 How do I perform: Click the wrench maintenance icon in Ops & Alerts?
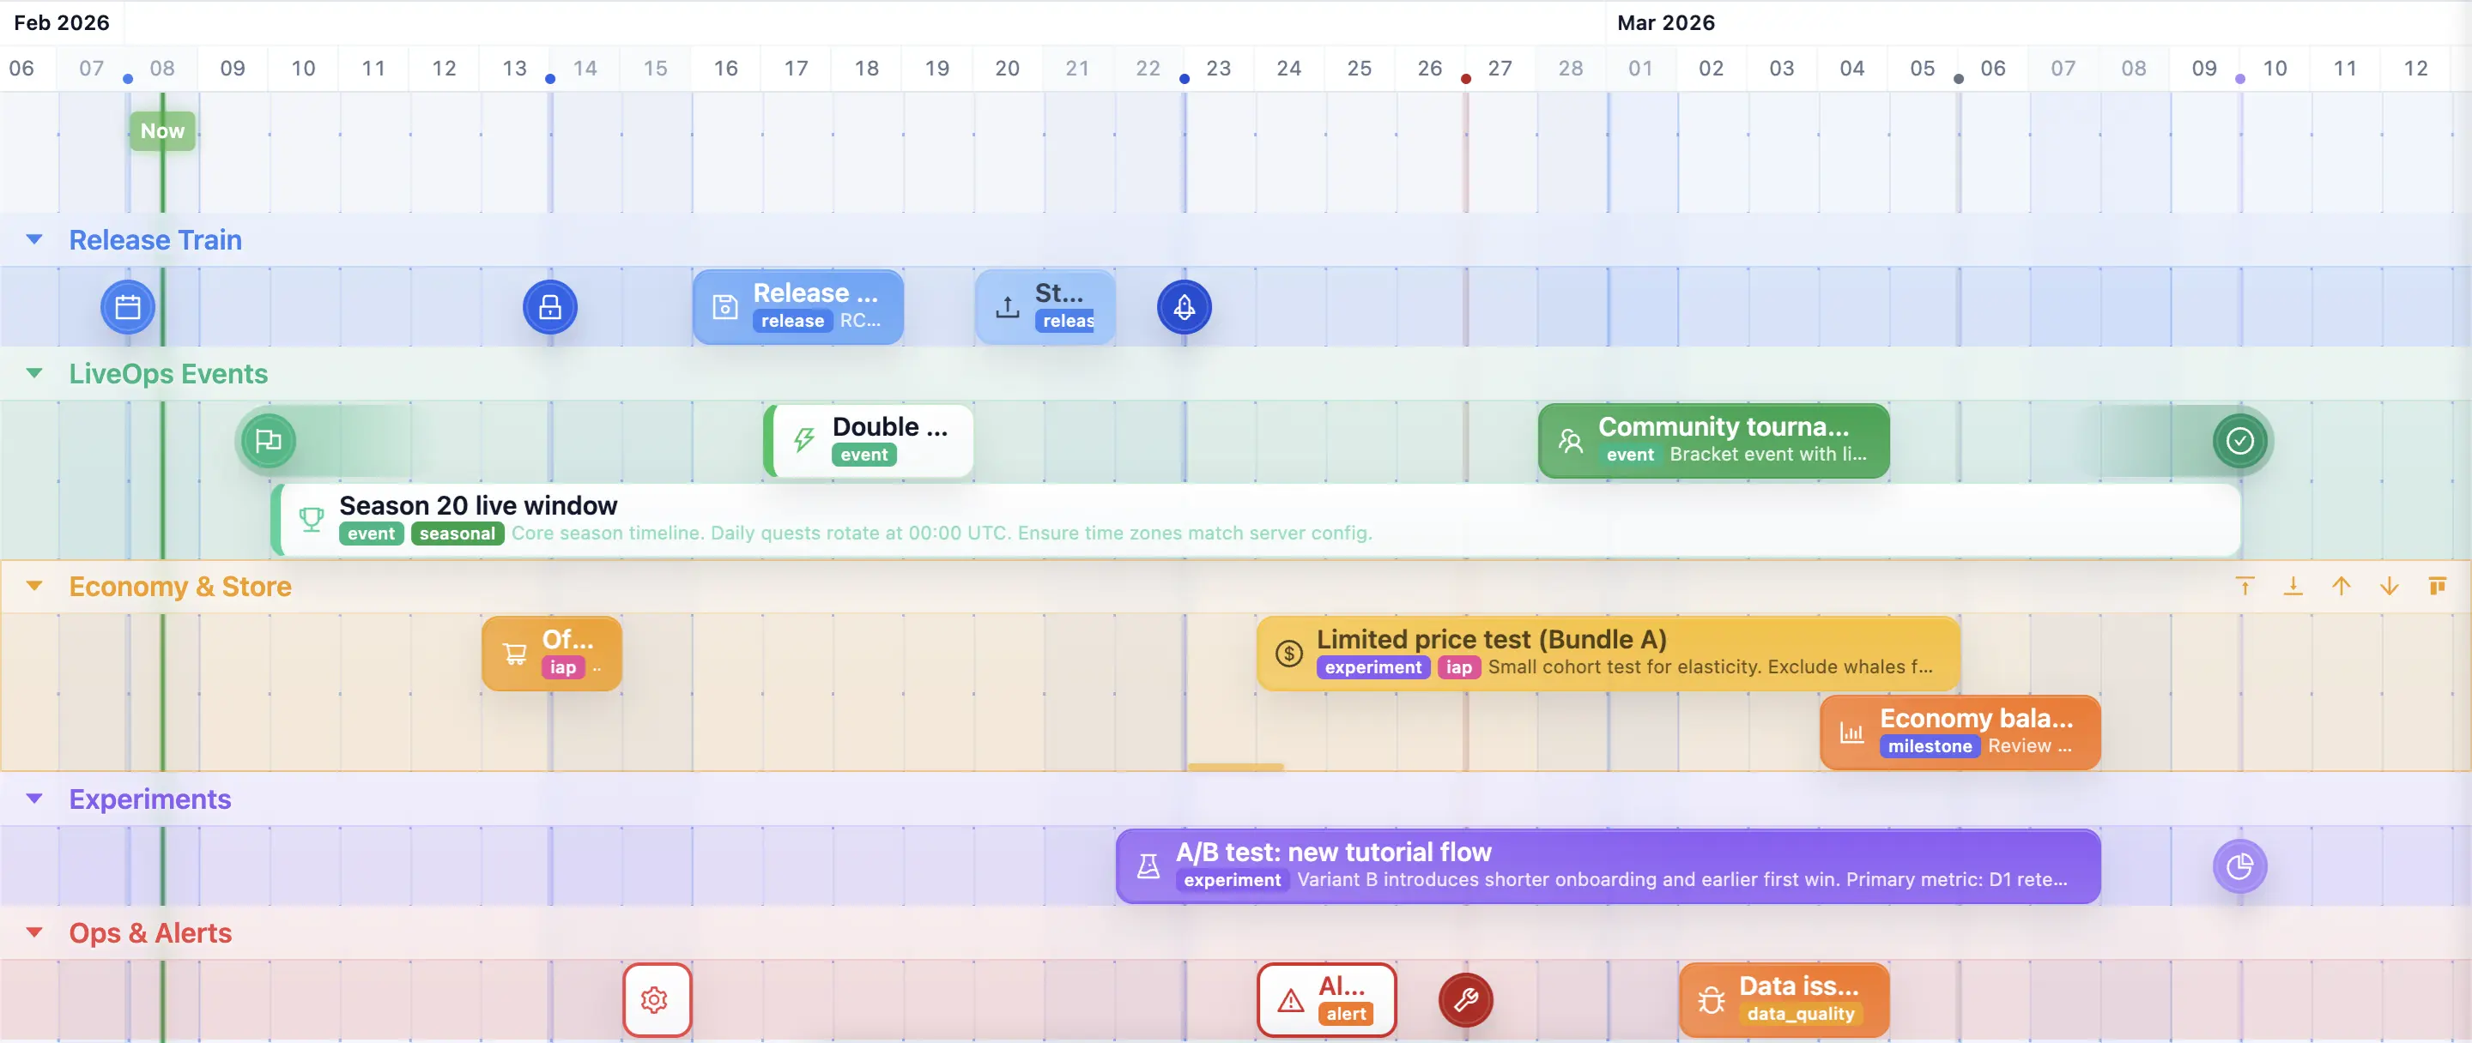(1464, 999)
